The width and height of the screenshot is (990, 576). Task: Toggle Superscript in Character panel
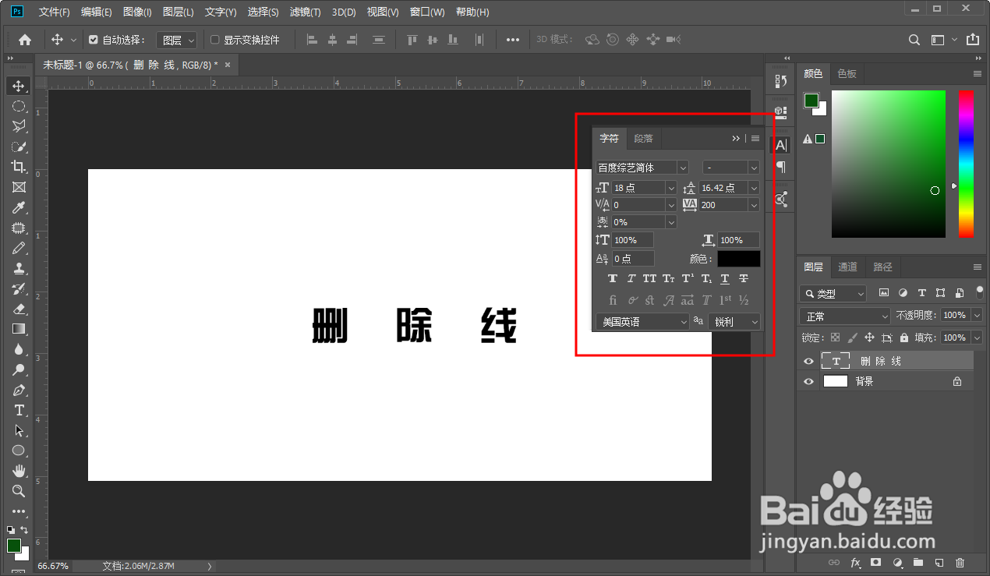point(688,278)
